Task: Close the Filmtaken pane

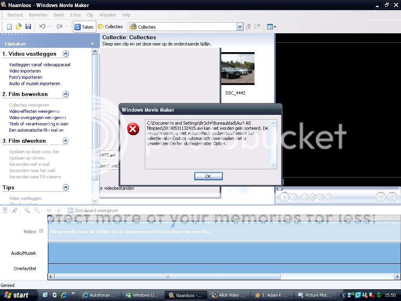Action: click(92, 44)
